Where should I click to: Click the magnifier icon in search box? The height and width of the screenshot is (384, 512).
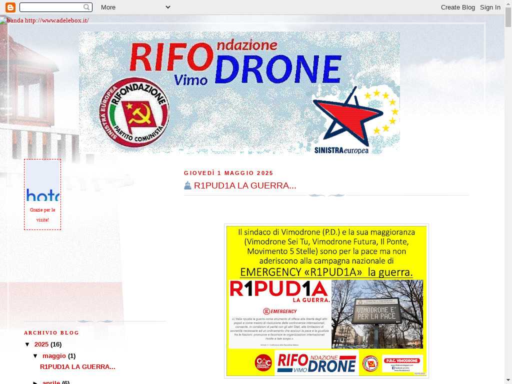coord(86,7)
